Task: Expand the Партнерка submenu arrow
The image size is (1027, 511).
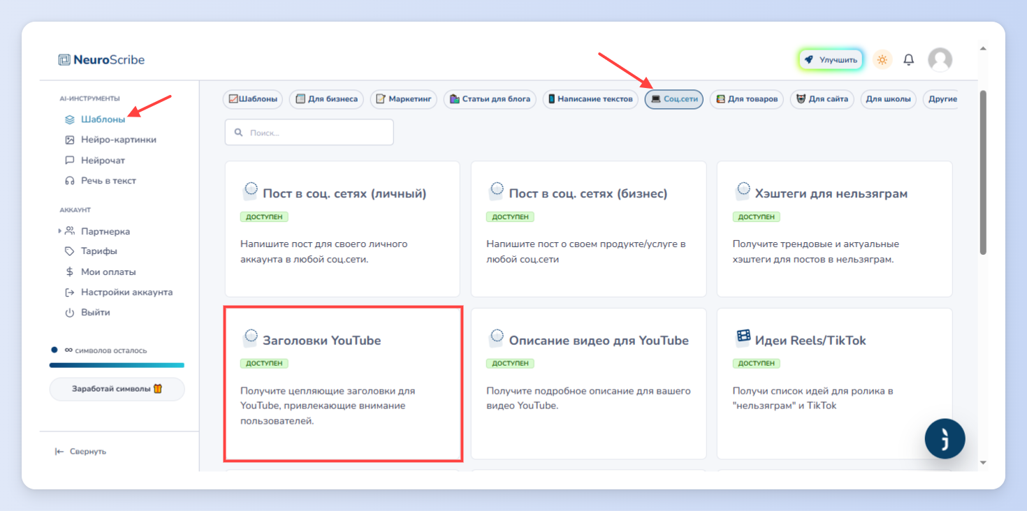Action: pyautogui.click(x=59, y=230)
